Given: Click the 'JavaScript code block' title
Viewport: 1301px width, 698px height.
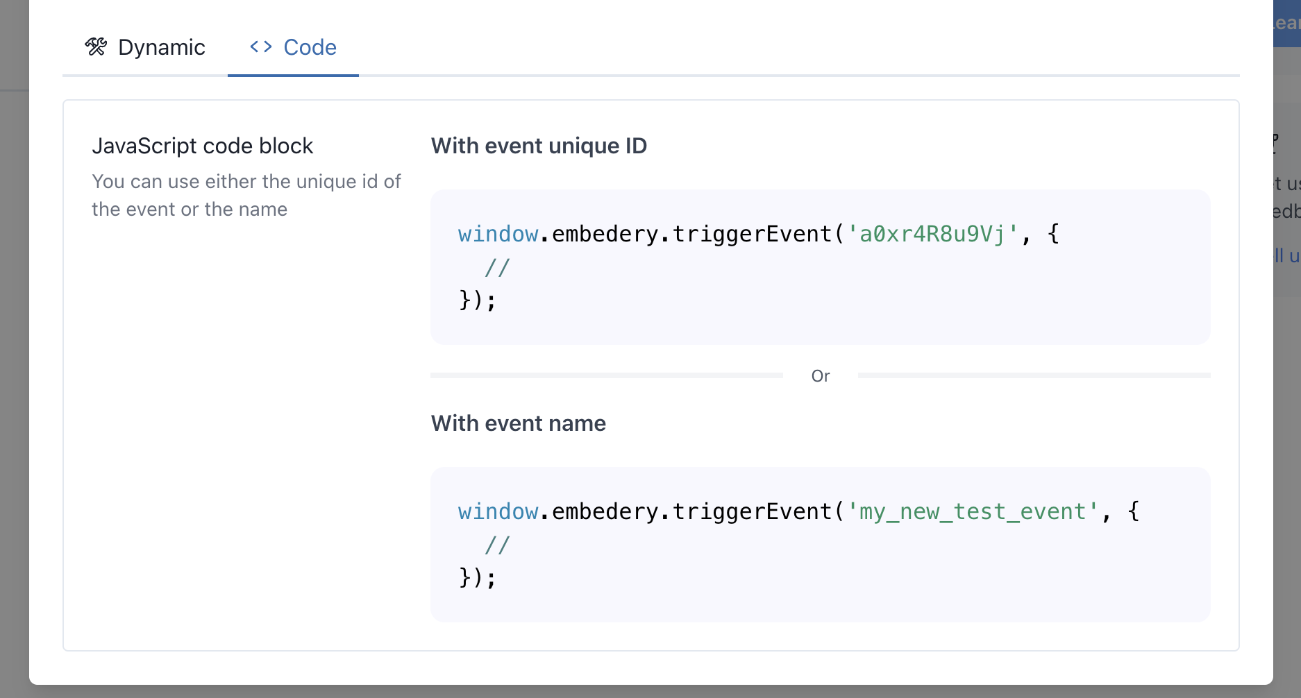Looking at the screenshot, I should click(202, 146).
